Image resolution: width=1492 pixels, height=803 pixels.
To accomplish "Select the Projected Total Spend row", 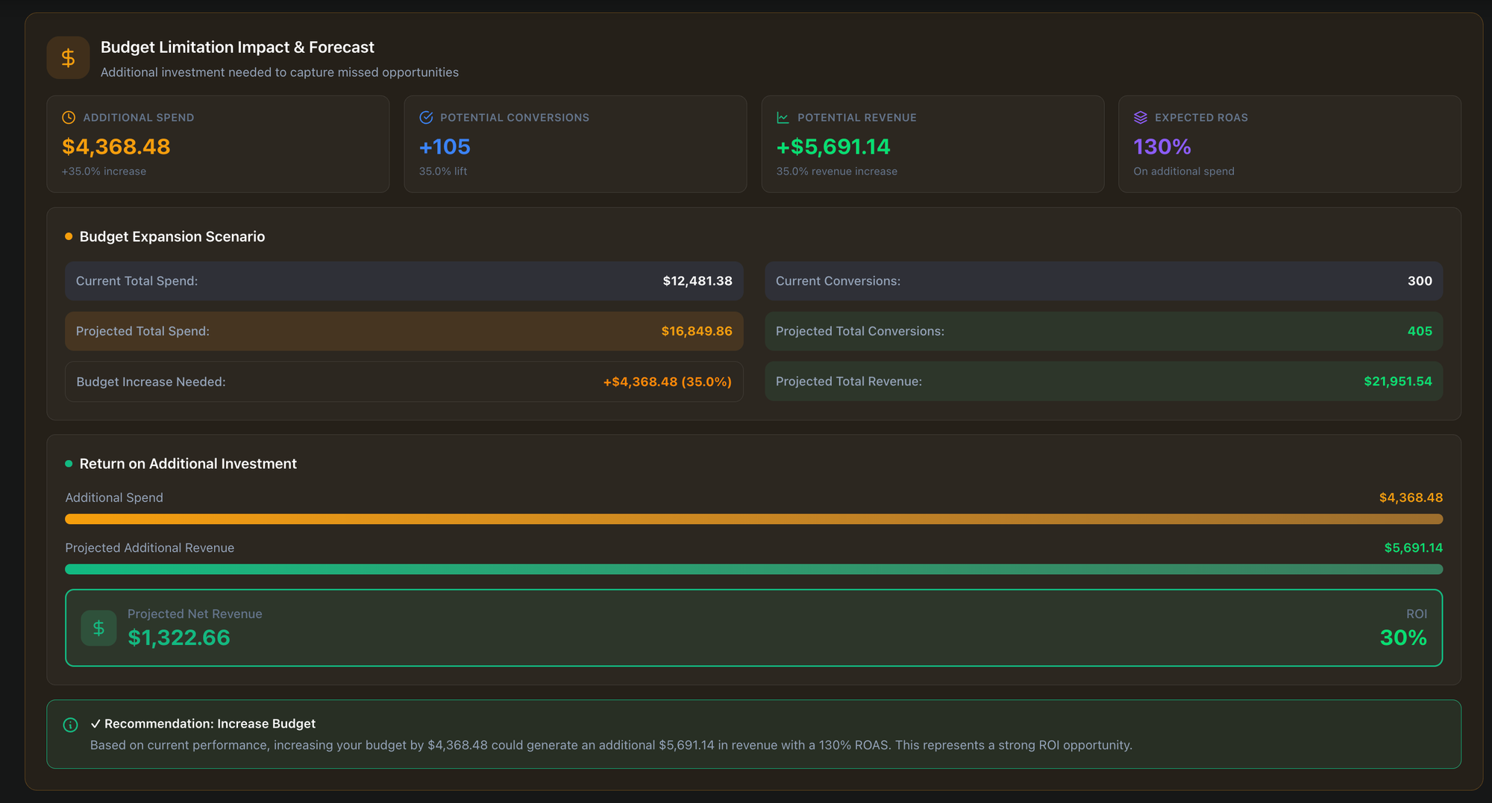I will 404,331.
